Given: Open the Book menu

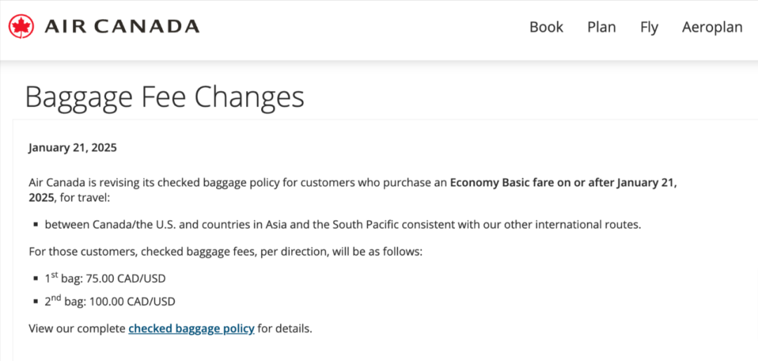Looking at the screenshot, I should [x=546, y=27].
